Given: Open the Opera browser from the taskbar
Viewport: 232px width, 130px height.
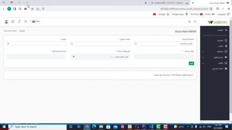Looking at the screenshot, I should point(137,127).
